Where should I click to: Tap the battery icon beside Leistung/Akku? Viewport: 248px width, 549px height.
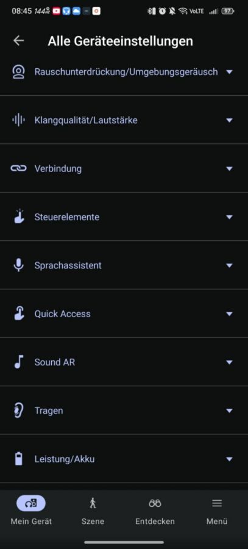[18, 459]
